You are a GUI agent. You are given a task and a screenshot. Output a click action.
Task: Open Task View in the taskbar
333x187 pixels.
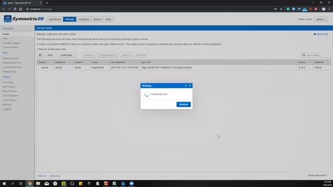point(21,183)
